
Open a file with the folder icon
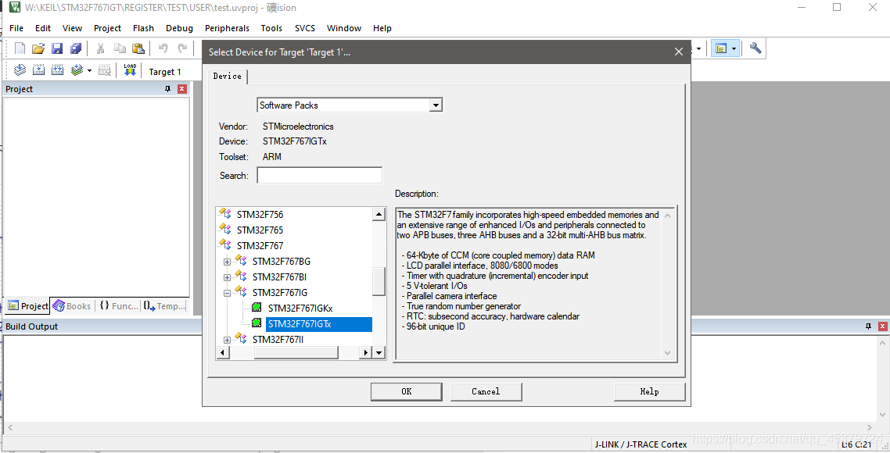point(38,48)
